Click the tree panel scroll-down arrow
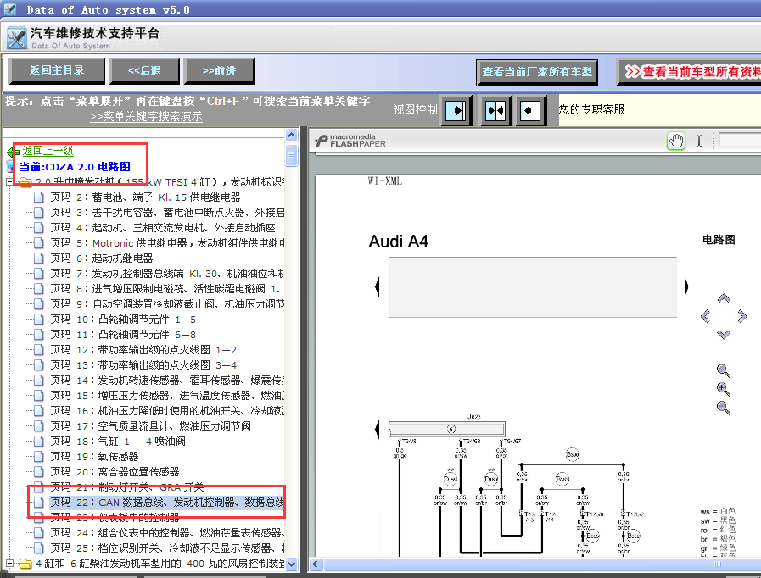The height and width of the screenshot is (578, 761). point(291,564)
